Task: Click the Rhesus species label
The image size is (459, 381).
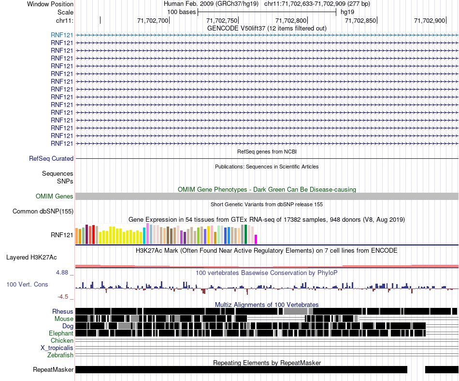Action: [63, 311]
